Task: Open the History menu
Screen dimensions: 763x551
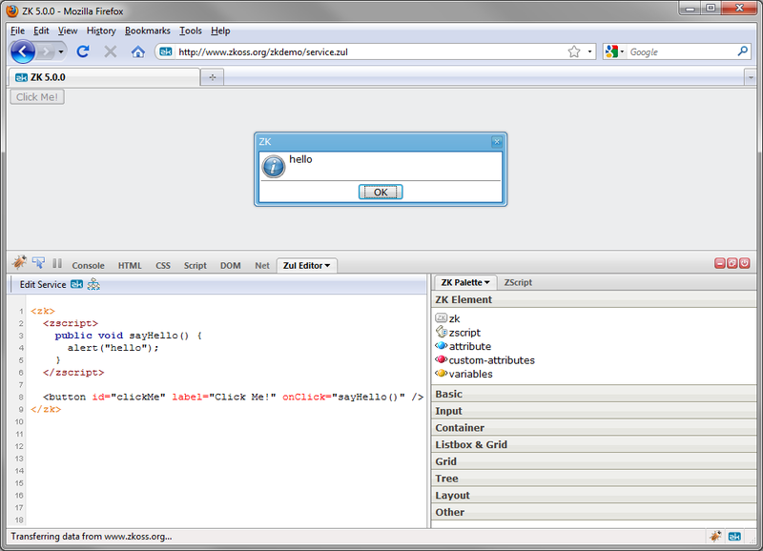Action: click(x=101, y=31)
